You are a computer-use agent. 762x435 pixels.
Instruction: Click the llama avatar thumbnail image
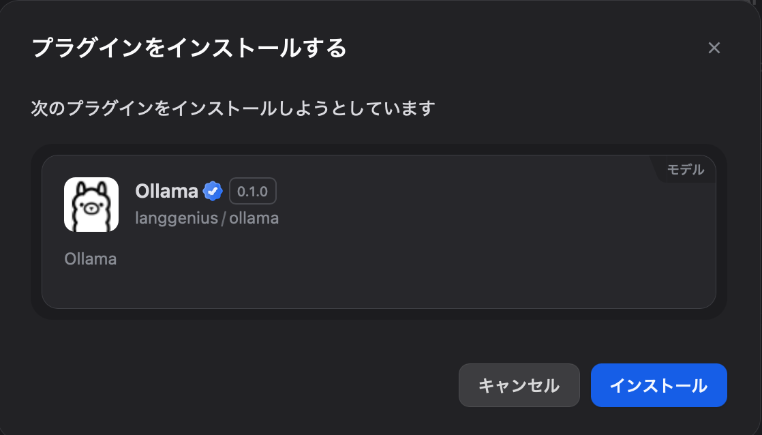point(91,205)
